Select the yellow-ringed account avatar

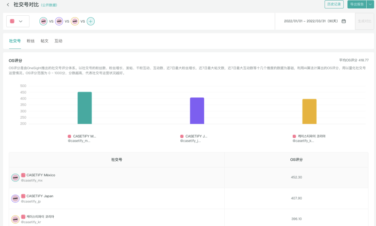coord(75,21)
